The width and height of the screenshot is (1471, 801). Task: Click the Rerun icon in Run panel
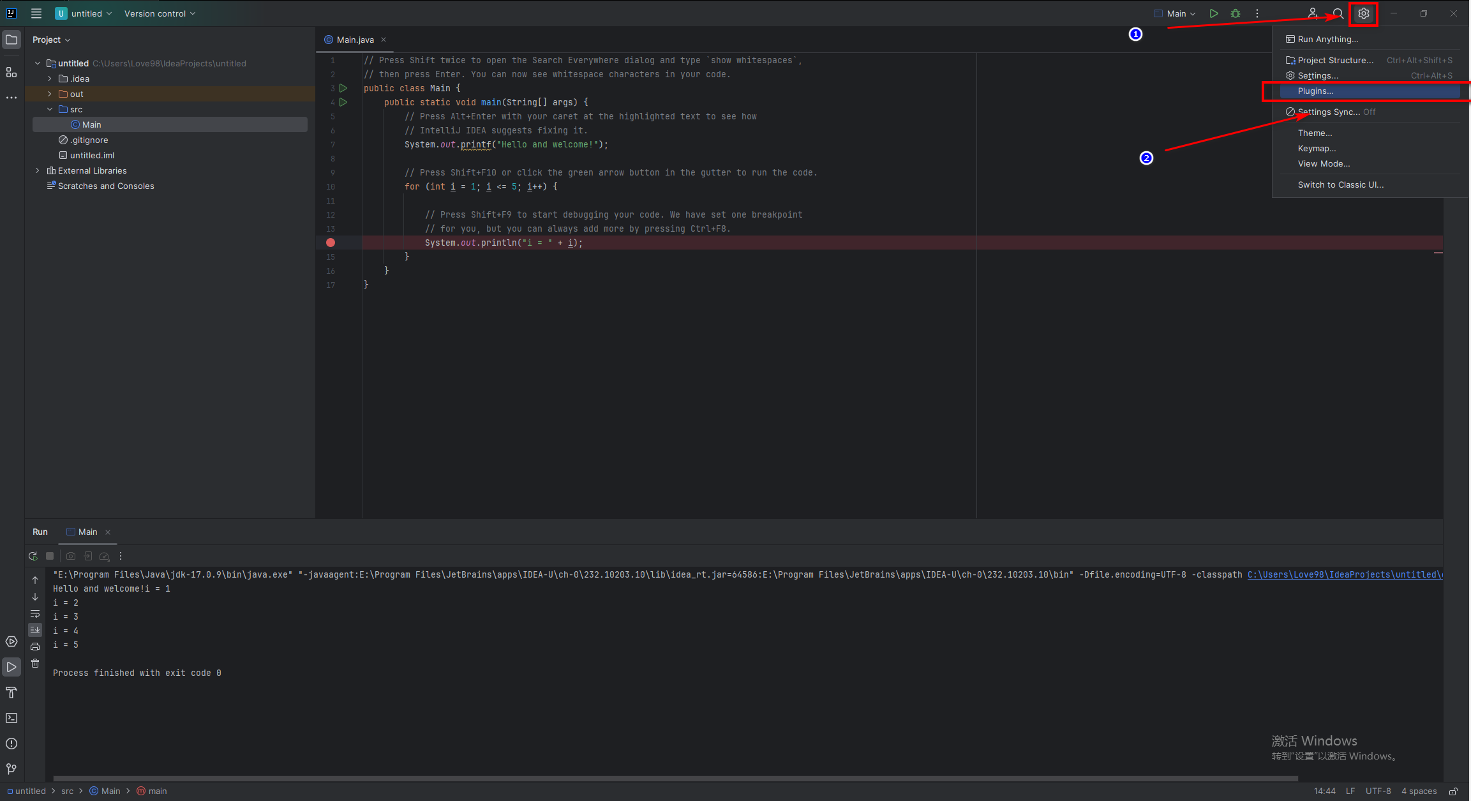click(x=33, y=556)
